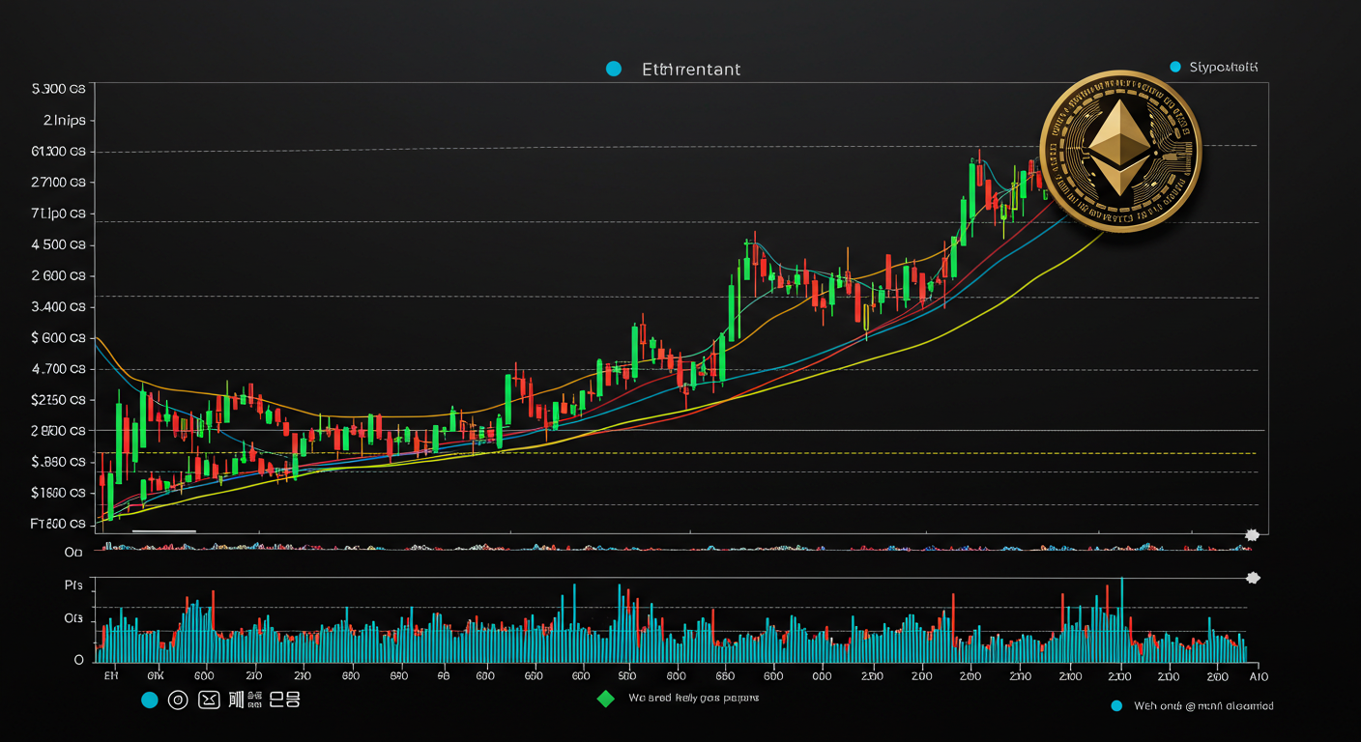Click the cyan legend dot at top right
This screenshot has height=742, width=1361.
(1175, 67)
